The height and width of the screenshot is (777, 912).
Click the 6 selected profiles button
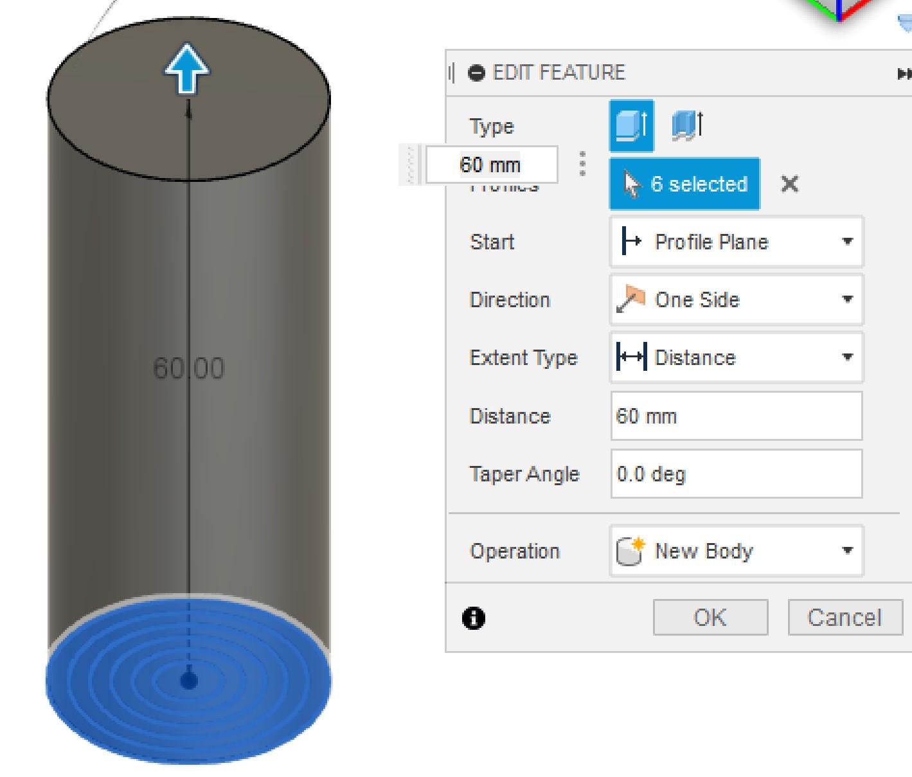point(684,184)
